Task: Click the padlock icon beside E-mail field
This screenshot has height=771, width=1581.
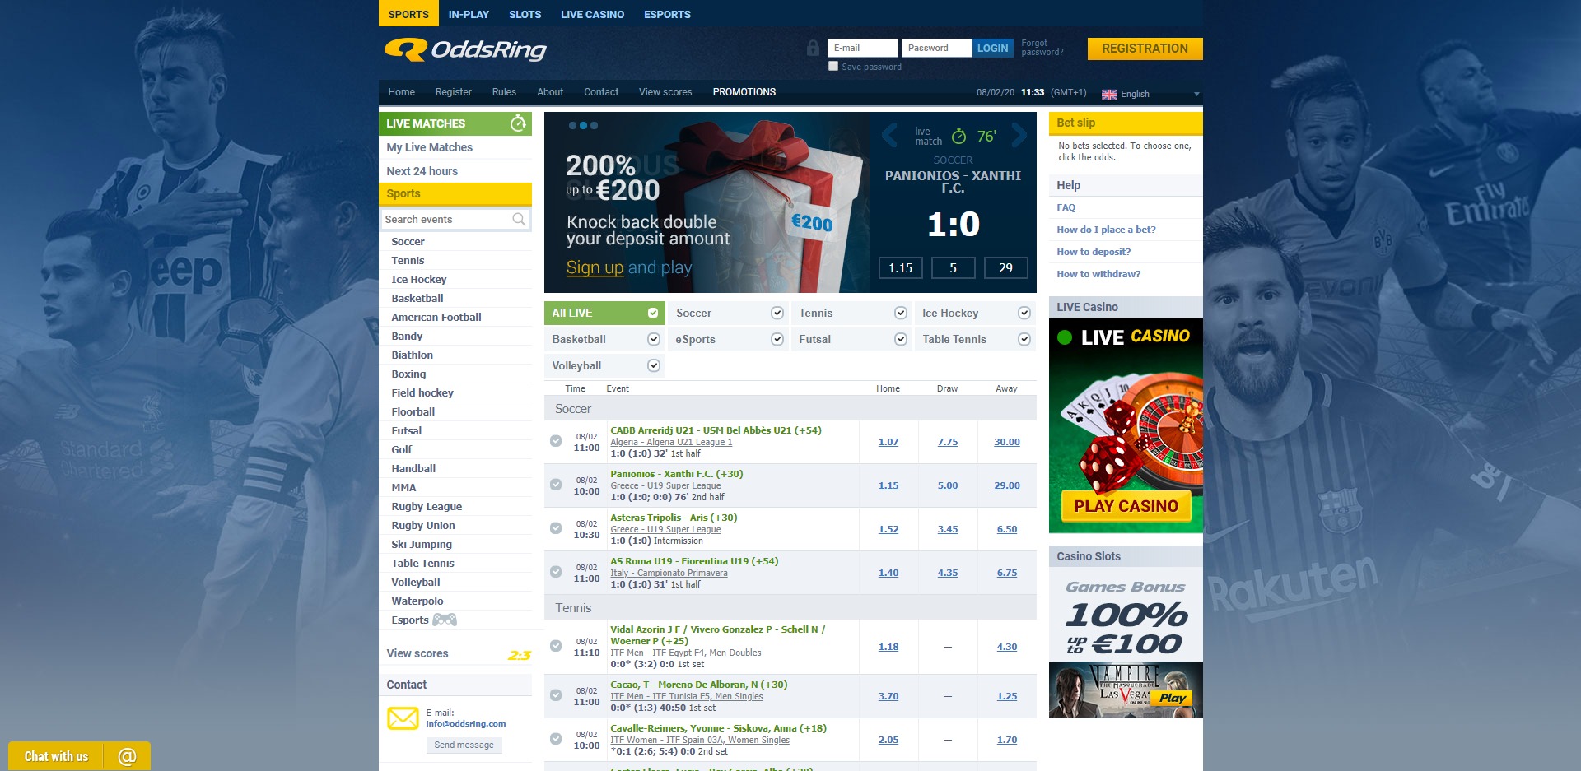Action: point(814,48)
